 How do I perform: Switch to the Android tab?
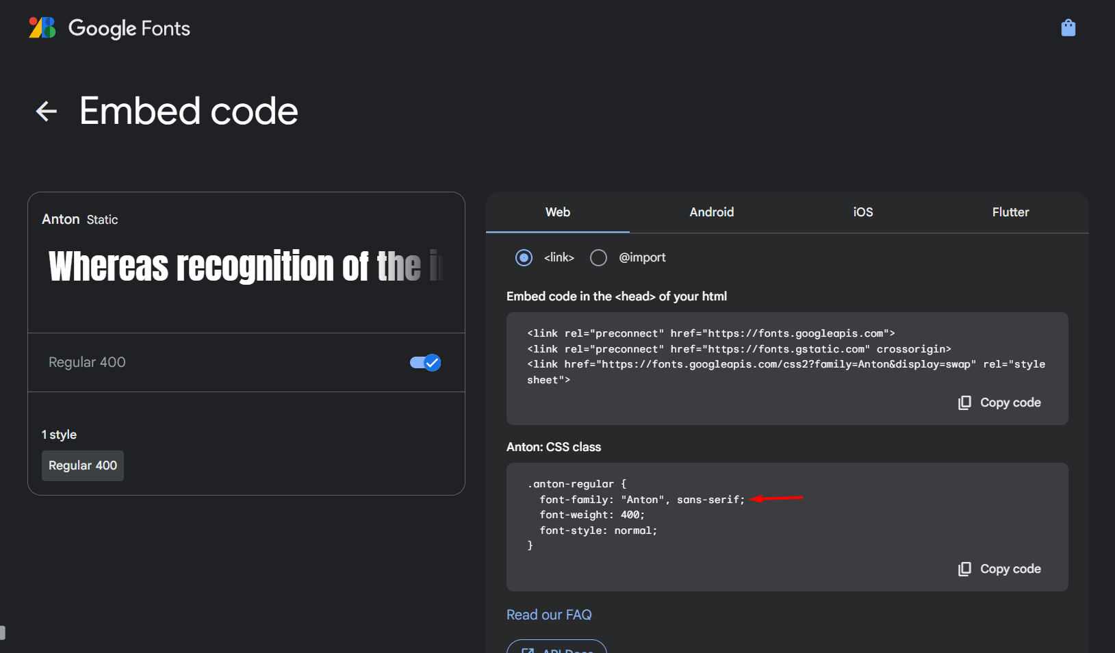712,212
